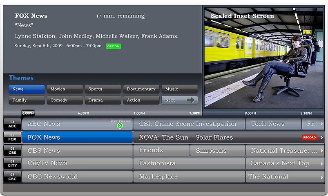Select Simpsons program cell
The height and width of the screenshot is (196, 328).
[218, 151]
